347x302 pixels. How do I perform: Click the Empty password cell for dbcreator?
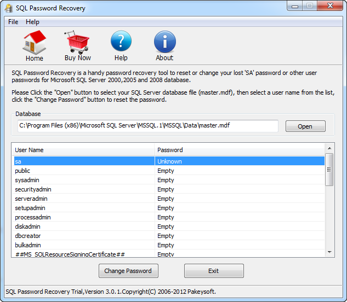point(240,235)
